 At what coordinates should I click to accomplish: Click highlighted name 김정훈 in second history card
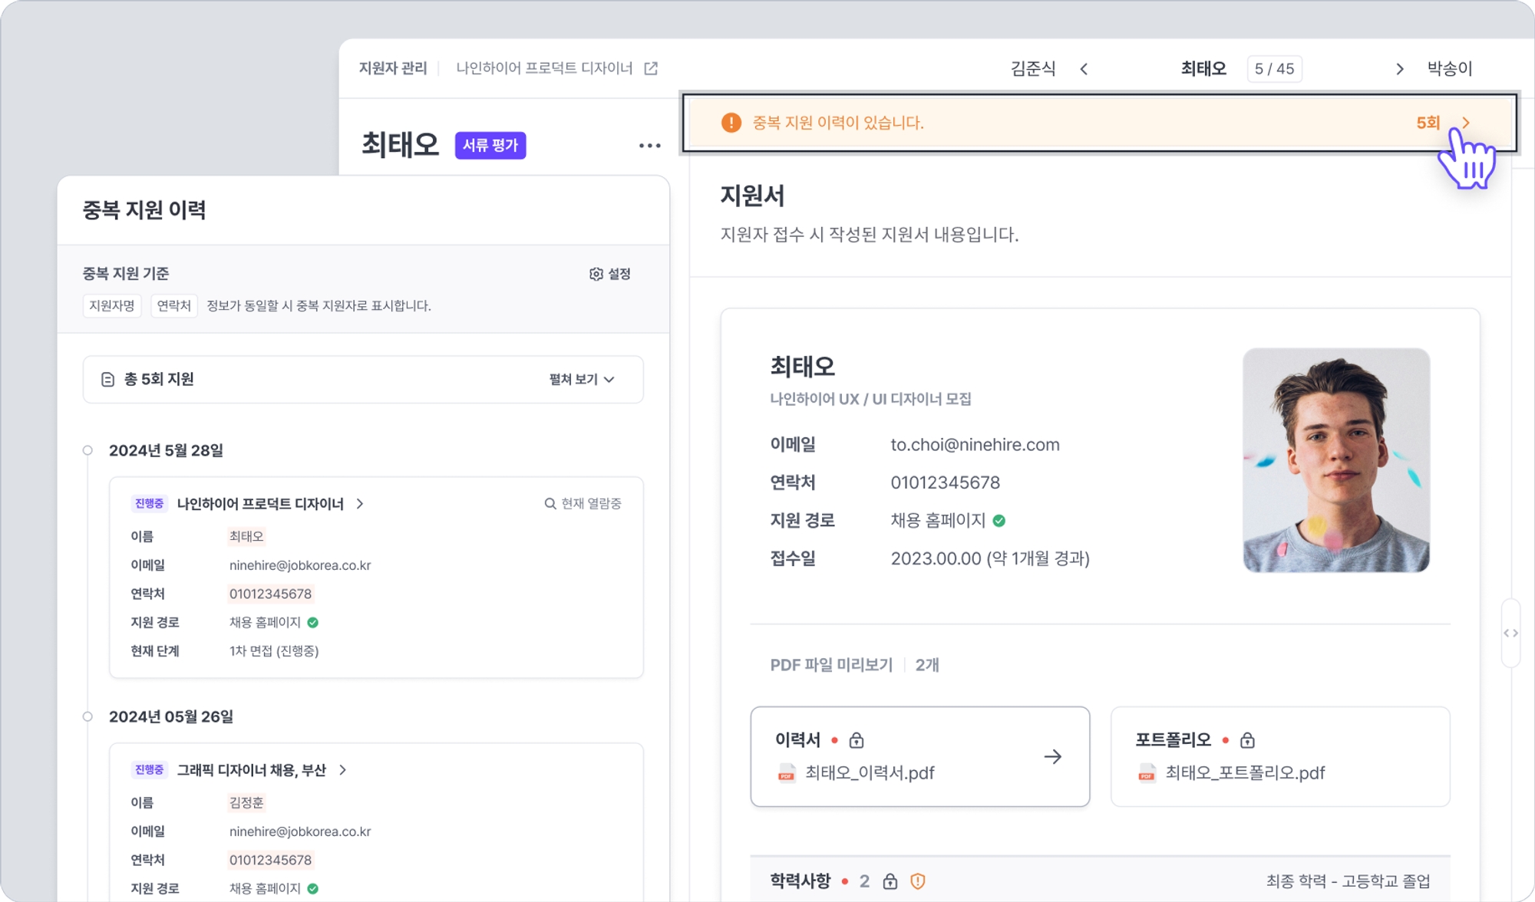tap(246, 803)
